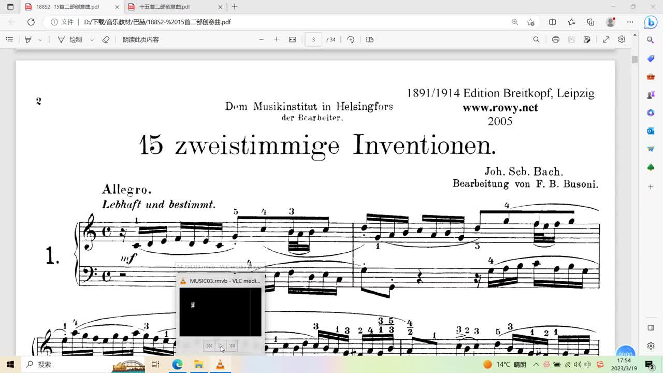Open the user profile menu
This screenshot has width=663, height=373.
pyautogui.click(x=610, y=22)
